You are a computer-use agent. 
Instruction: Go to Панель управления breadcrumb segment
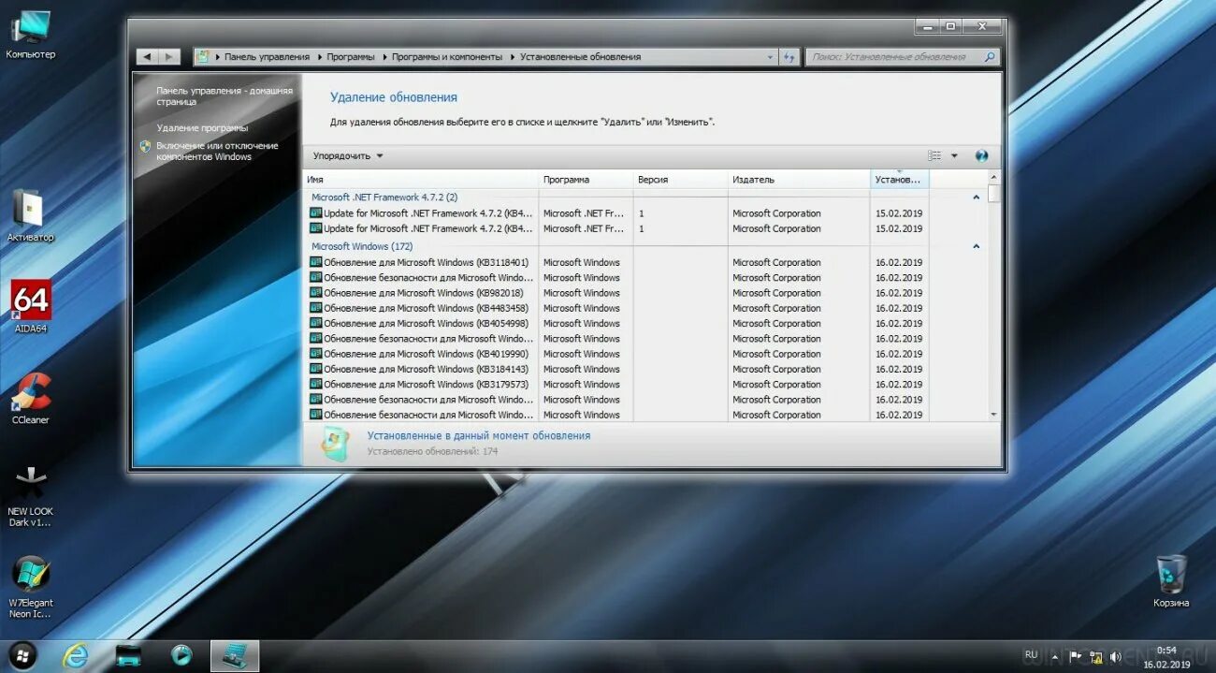(268, 57)
